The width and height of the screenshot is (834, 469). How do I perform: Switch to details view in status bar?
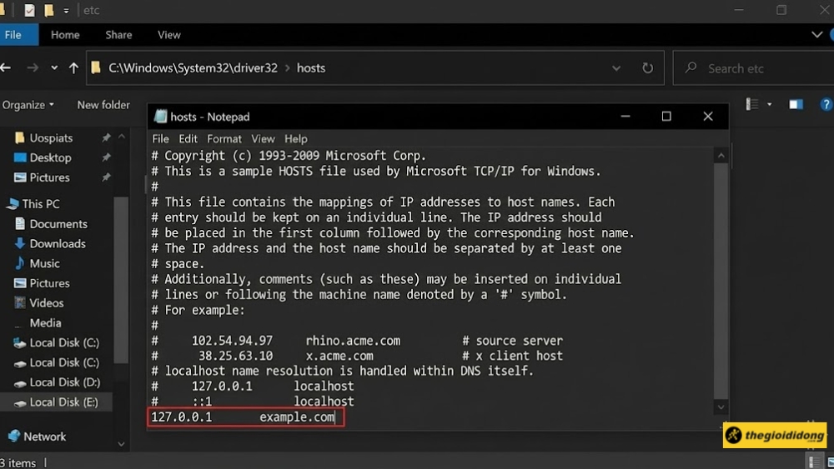(x=814, y=462)
